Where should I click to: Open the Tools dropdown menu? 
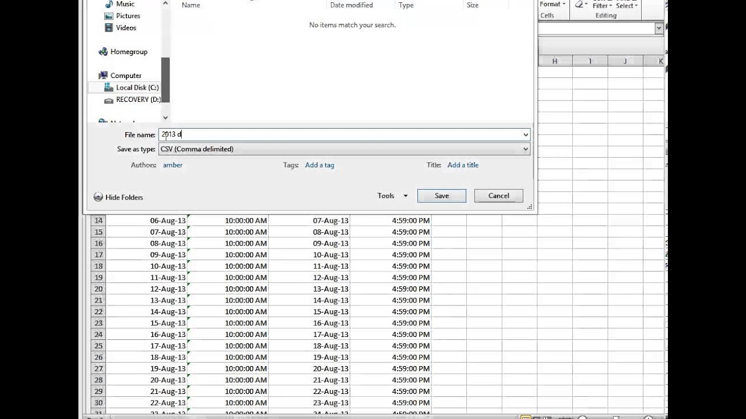(x=392, y=196)
